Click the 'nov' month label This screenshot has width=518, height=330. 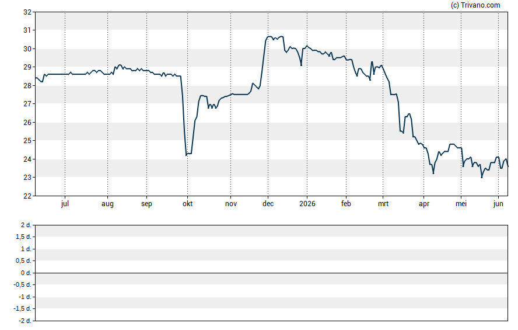click(231, 204)
